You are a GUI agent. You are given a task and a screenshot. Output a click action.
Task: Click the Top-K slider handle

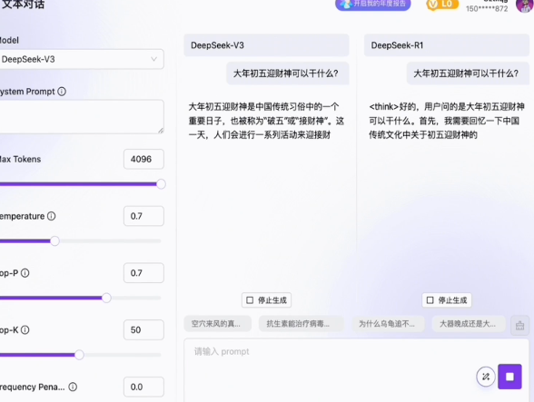79,355
